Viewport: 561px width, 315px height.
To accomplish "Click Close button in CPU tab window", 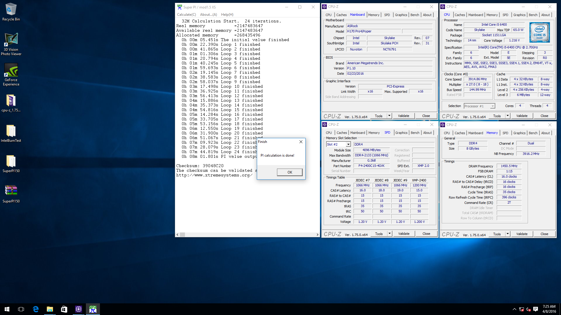I will click(x=544, y=116).
